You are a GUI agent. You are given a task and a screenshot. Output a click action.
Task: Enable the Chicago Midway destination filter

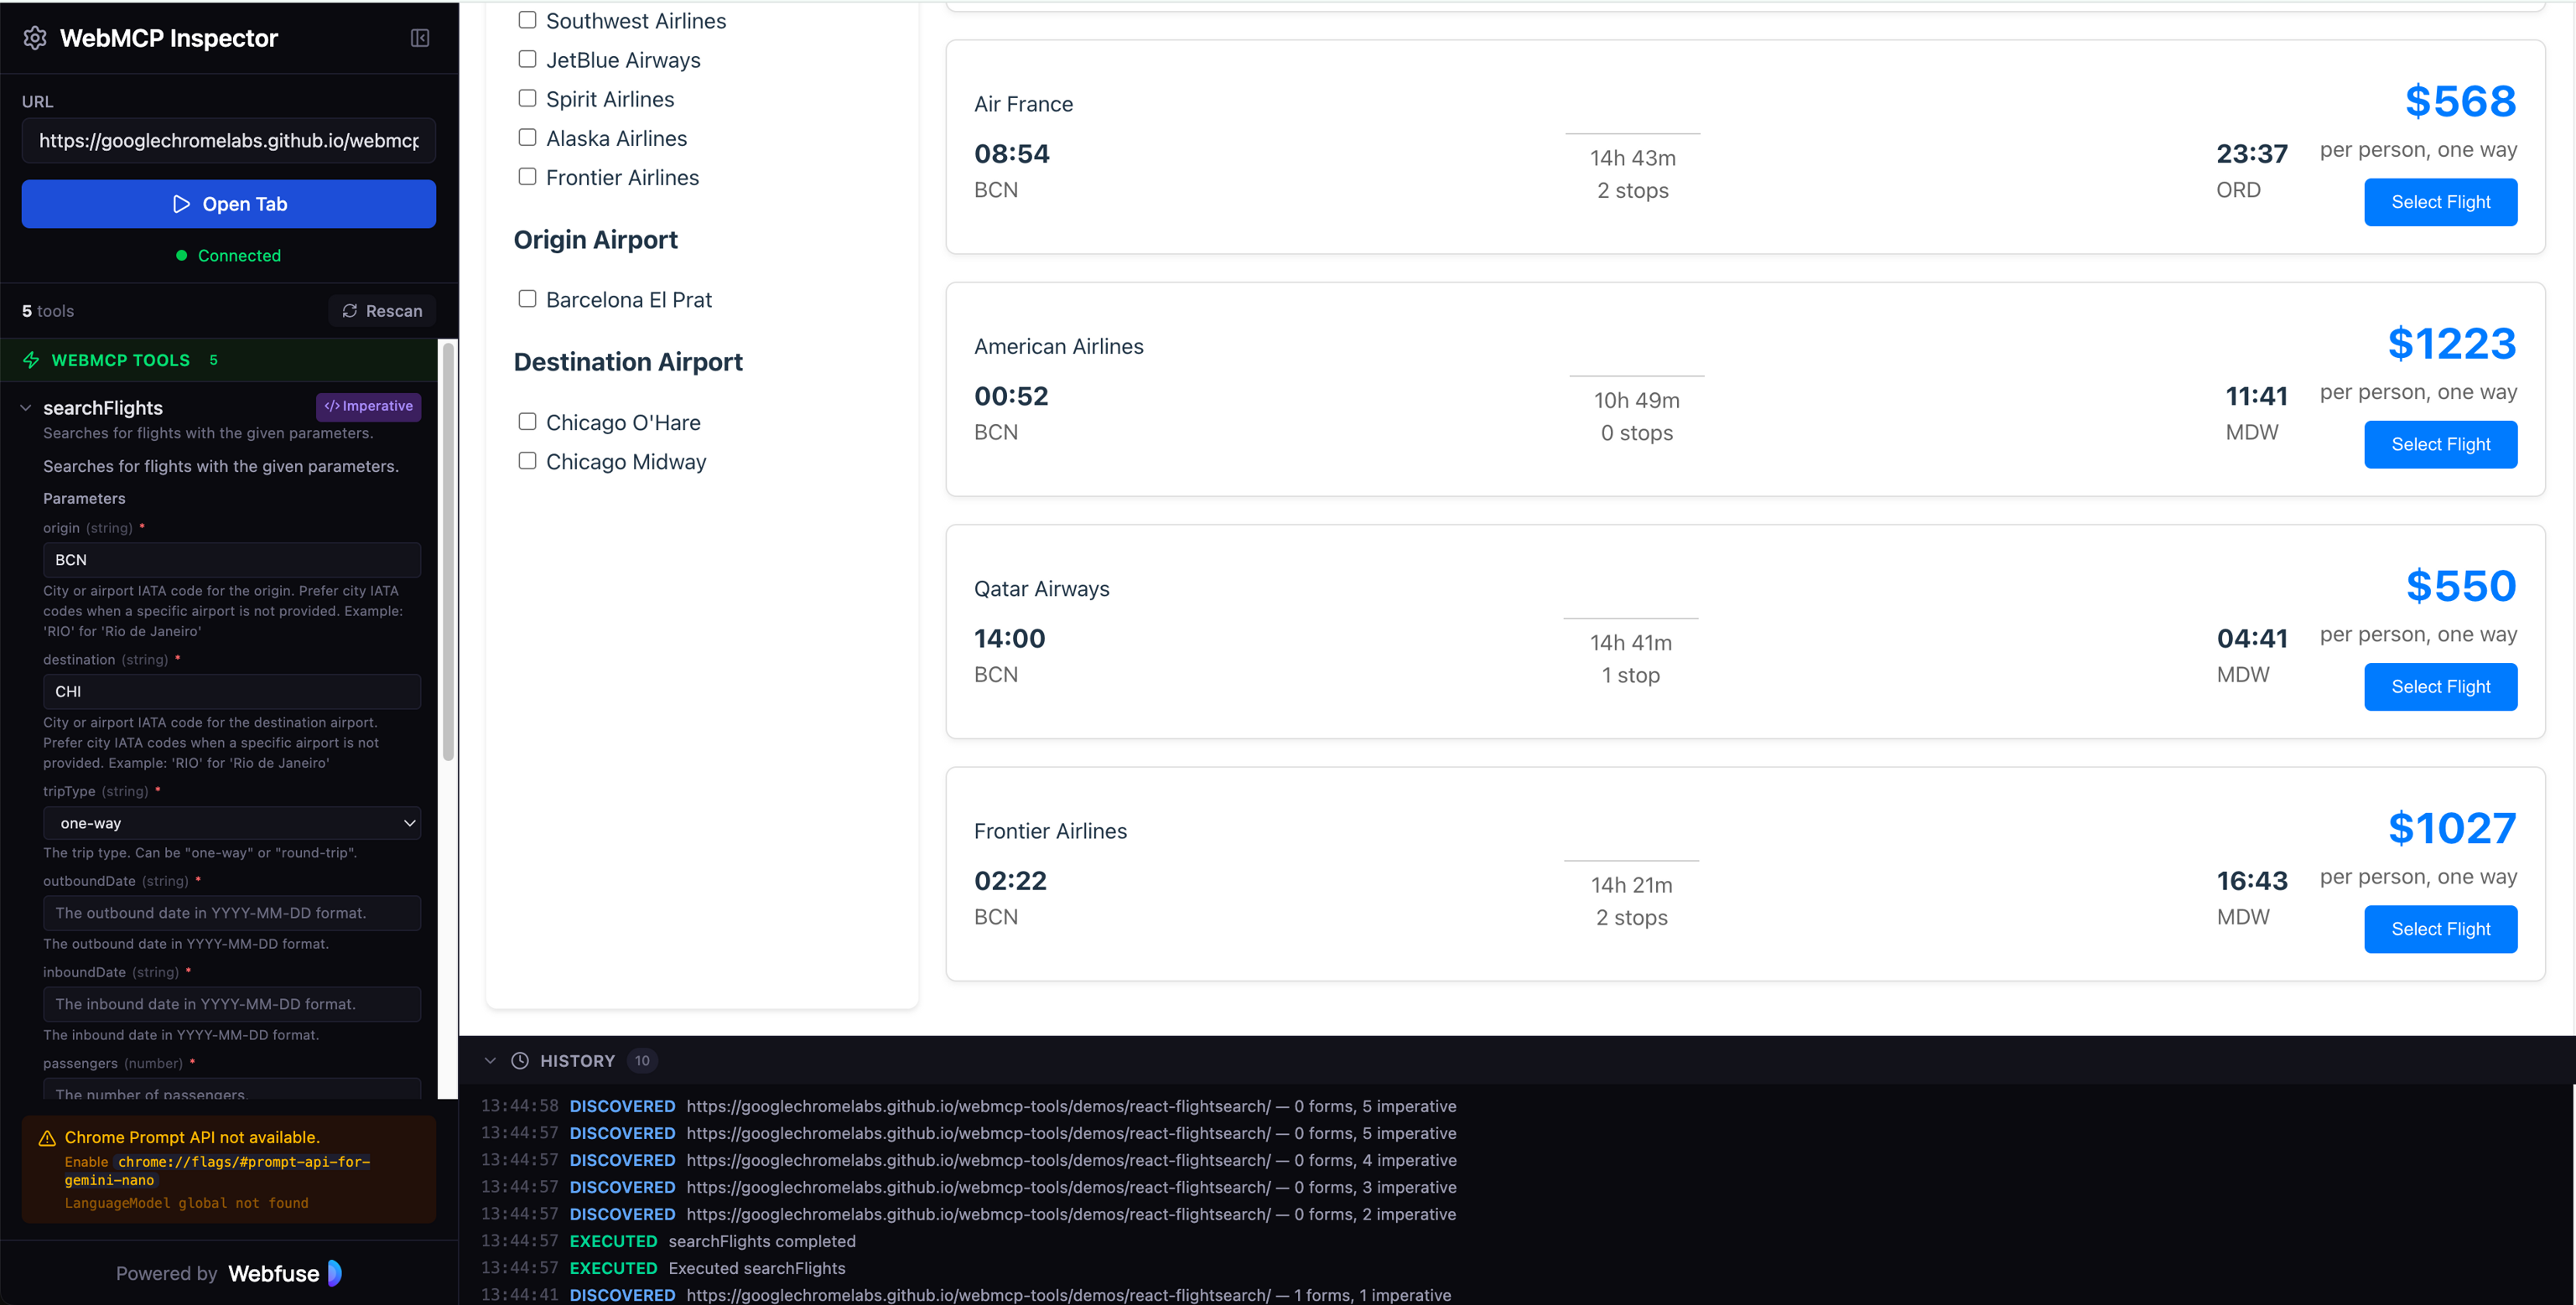527,461
